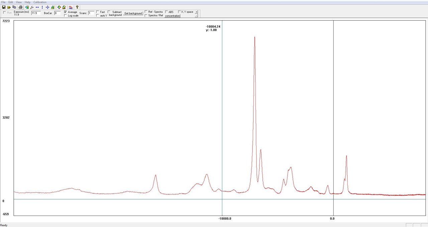Click the plus stepper button
This screenshot has width=428, height=227.
(x=196, y=12)
